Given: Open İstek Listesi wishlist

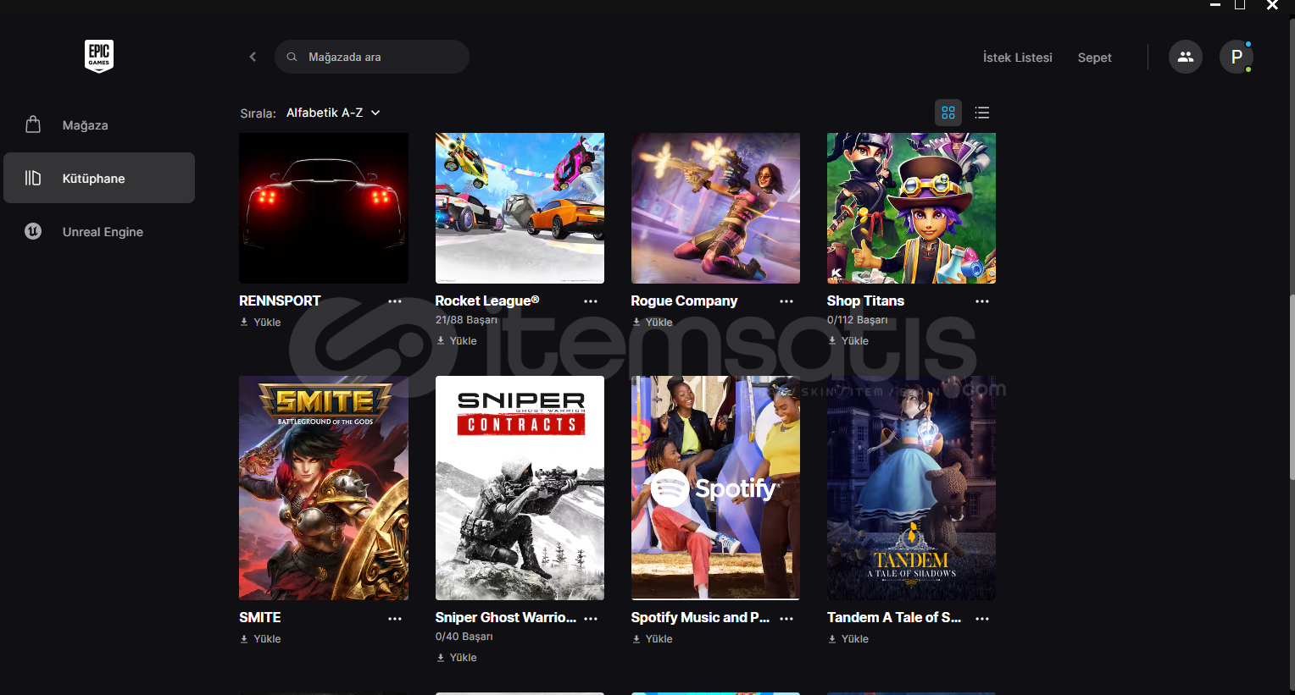Looking at the screenshot, I should click(x=1017, y=58).
